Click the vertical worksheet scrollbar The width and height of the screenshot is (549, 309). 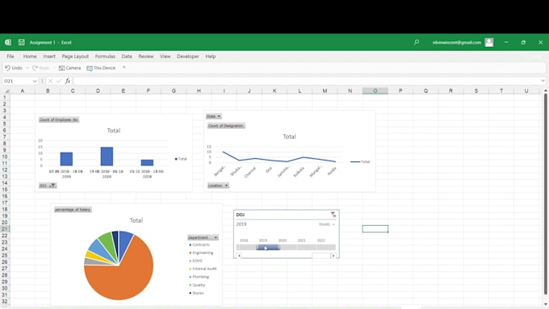point(545,194)
